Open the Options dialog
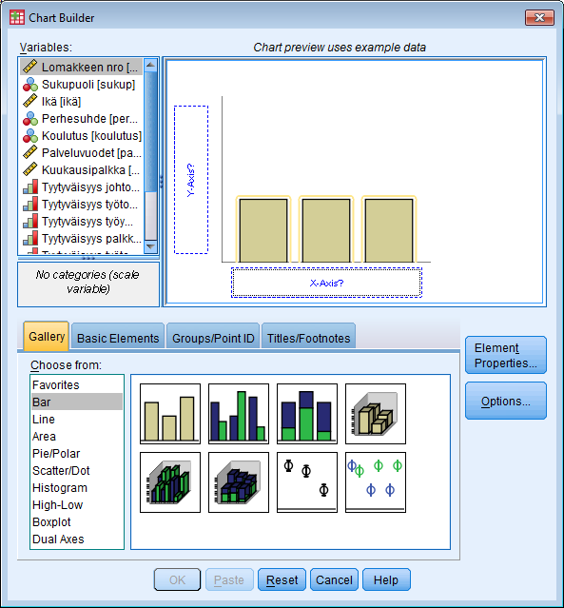This screenshot has height=608, width=564. click(506, 401)
